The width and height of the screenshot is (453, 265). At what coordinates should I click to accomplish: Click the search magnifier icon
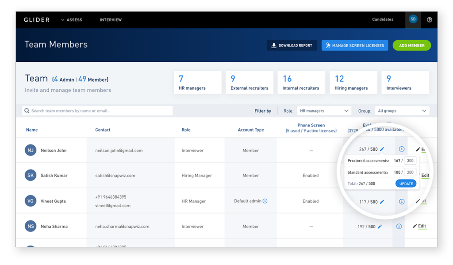tap(27, 111)
